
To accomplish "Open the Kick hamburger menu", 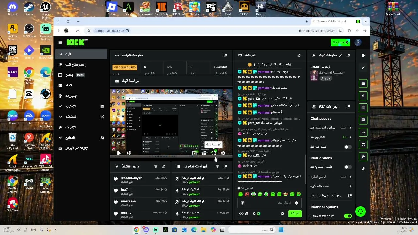I will 60,42.
